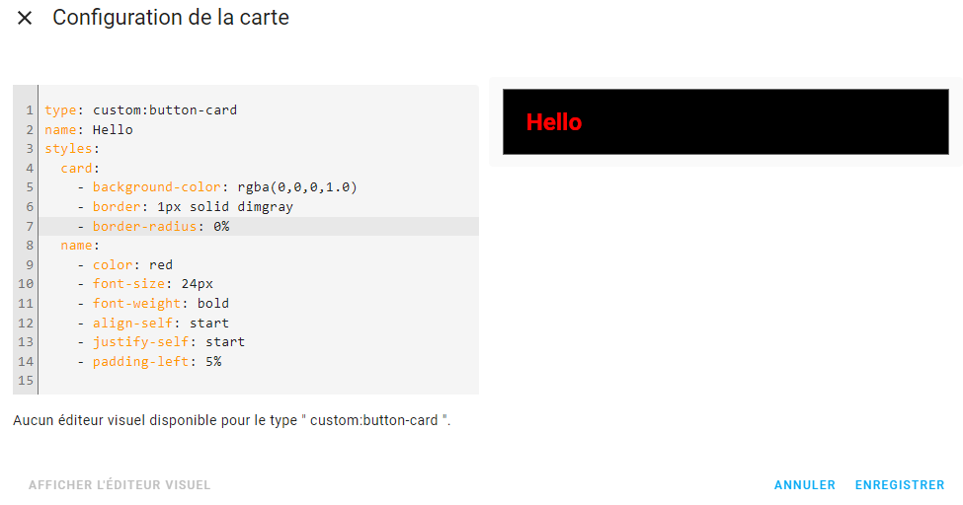Click the name: Hello line in editor
This screenshot has width=963, height=505.
[x=89, y=129]
